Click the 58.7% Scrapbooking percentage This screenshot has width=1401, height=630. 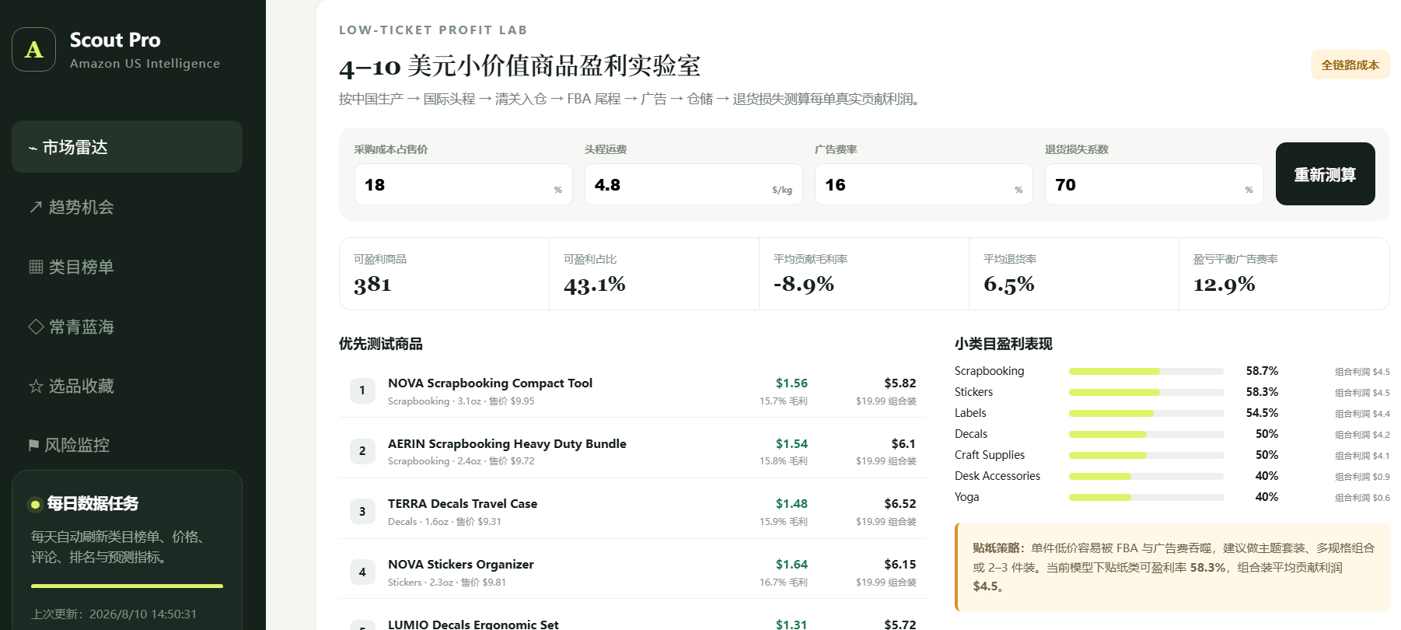pos(1262,371)
